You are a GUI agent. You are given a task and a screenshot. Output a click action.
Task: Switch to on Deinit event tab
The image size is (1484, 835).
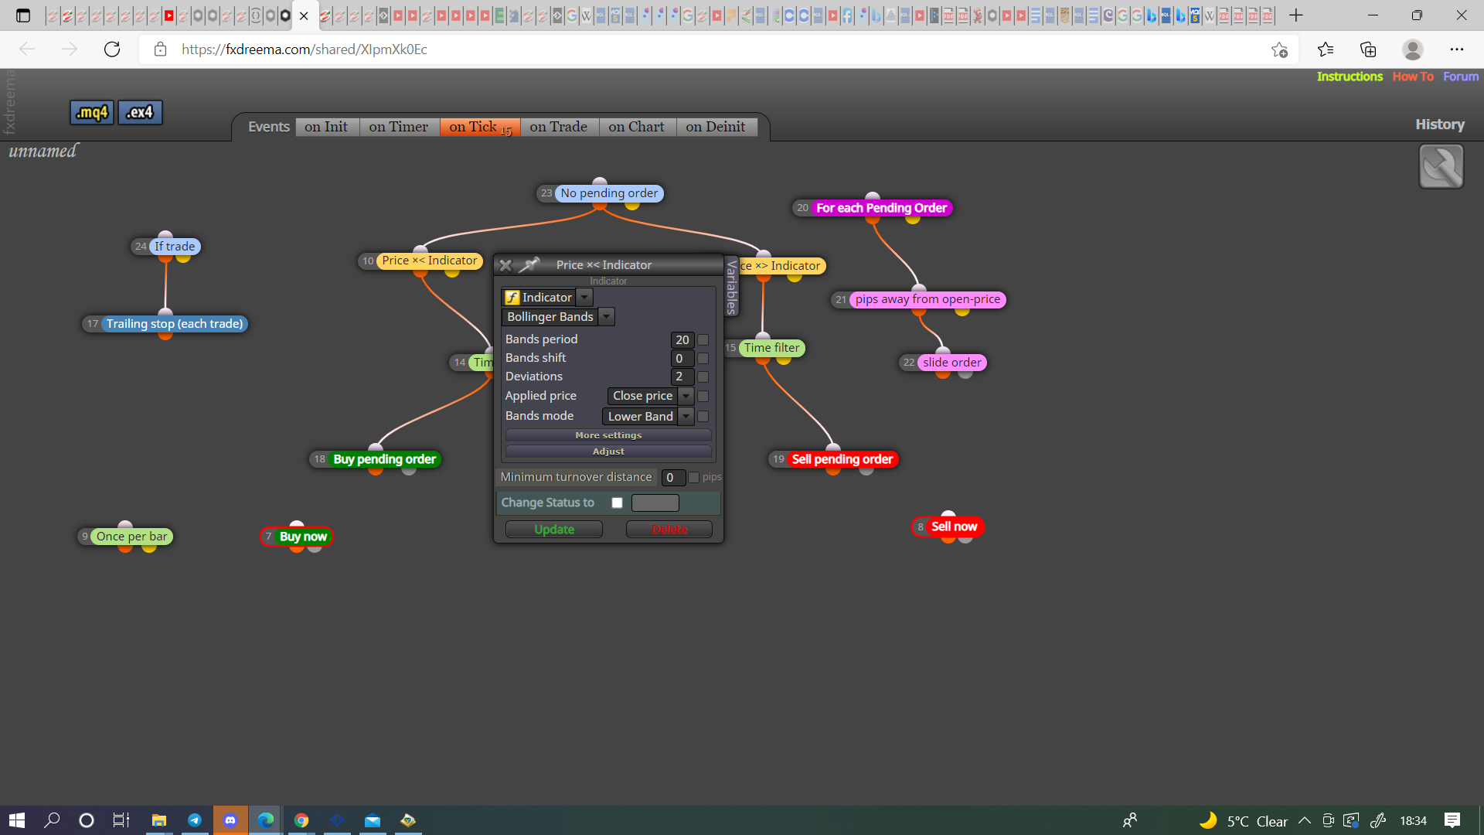[716, 127]
